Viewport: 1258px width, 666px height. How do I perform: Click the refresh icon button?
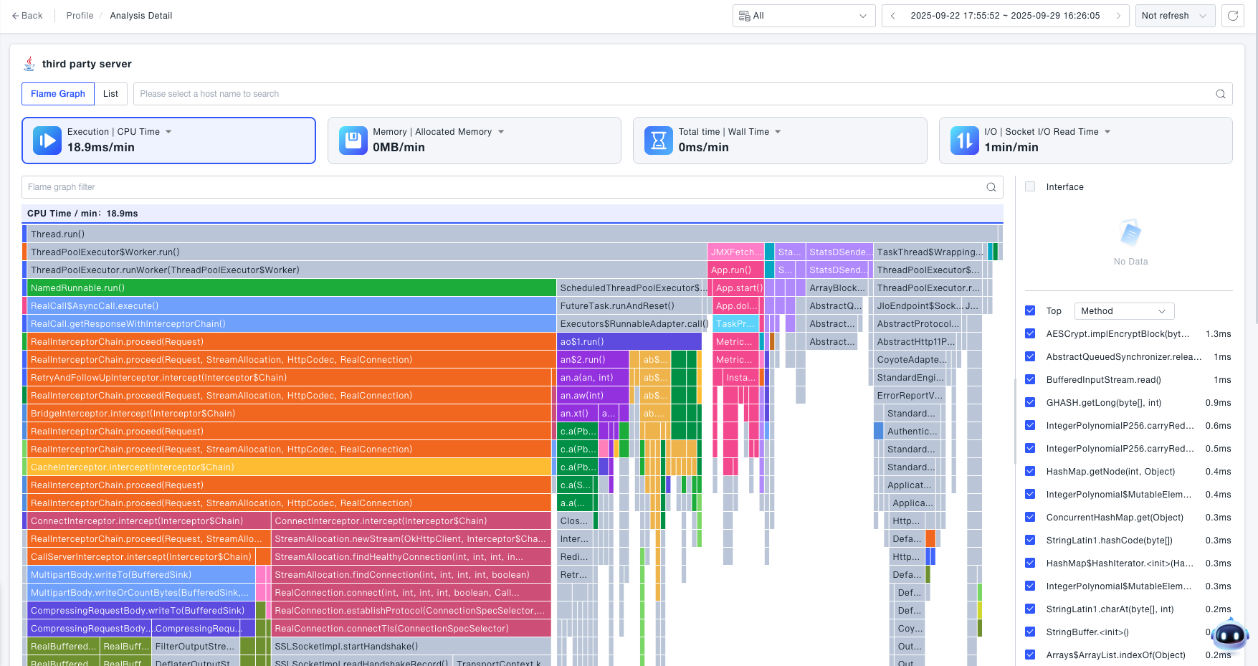pos(1233,16)
